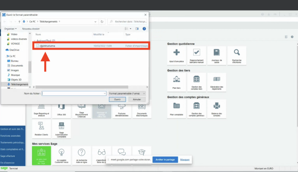Open Gestion et suivi des Ti... menu

[12, 129]
